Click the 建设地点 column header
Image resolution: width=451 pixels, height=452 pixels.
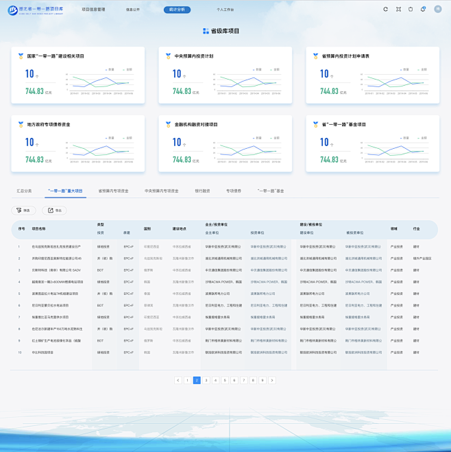pos(179,228)
